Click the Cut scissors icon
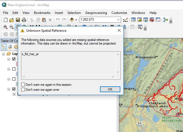The width and height of the screenshot is (183, 132). 32,20
